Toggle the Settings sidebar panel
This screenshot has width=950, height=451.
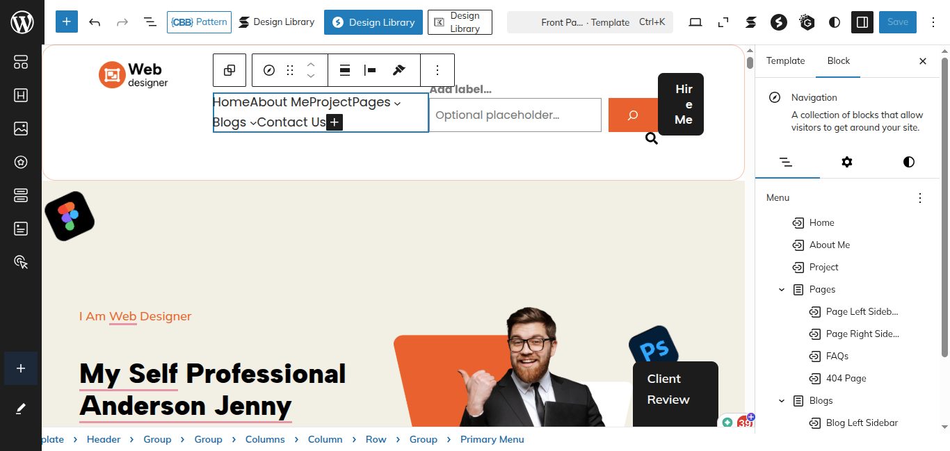(x=862, y=22)
